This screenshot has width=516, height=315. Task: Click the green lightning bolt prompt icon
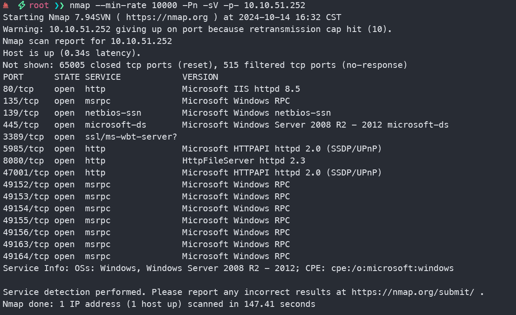coord(21,6)
